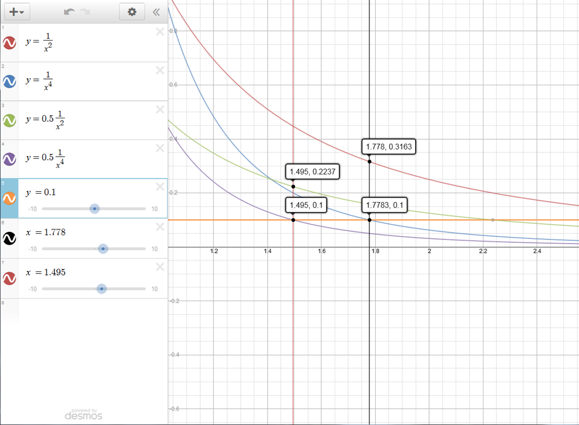This screenshot has width=579, height=425.
Task: Edit the expression y = 1/x⁴
Action: coord(39,81)
